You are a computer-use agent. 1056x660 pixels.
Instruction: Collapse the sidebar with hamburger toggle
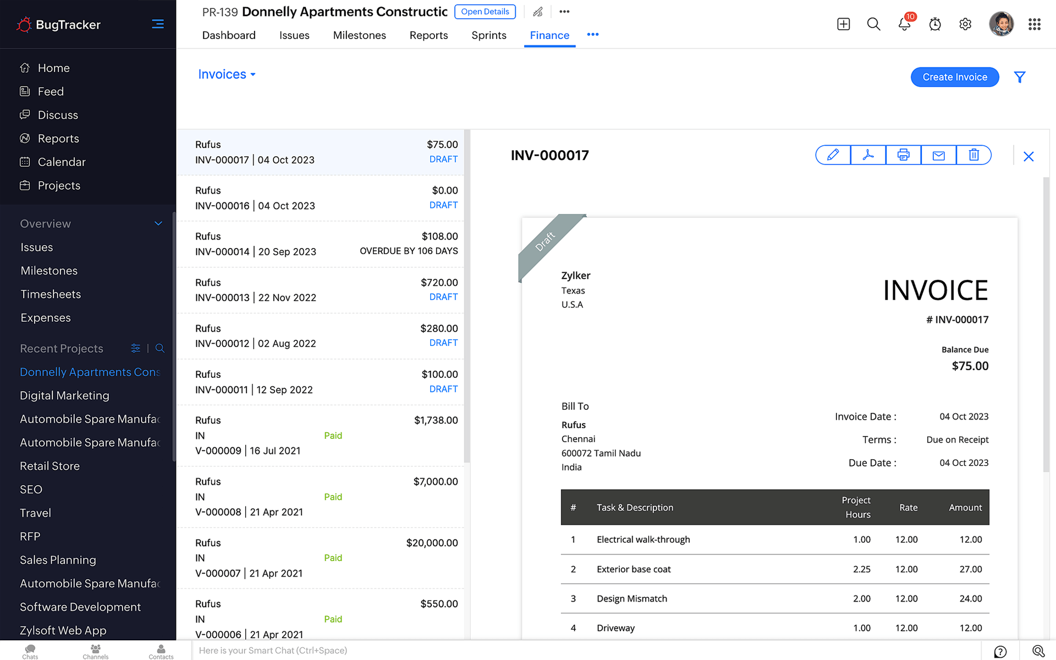(x=158, y=24)
